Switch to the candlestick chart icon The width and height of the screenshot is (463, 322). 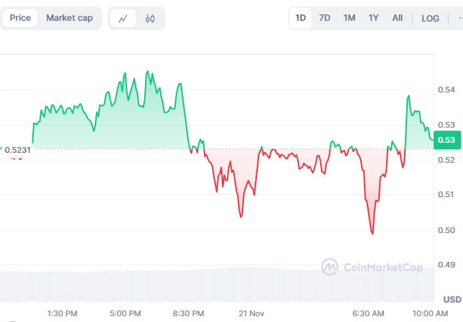(150, 18)
